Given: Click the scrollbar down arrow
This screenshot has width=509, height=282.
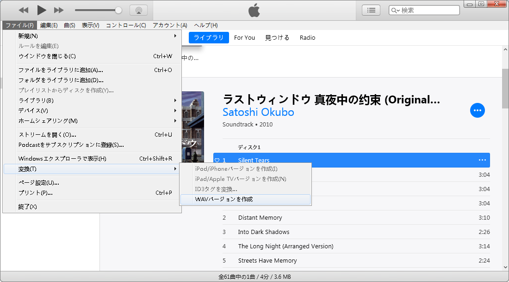Looking at the screenshot, I should (505, 267).
